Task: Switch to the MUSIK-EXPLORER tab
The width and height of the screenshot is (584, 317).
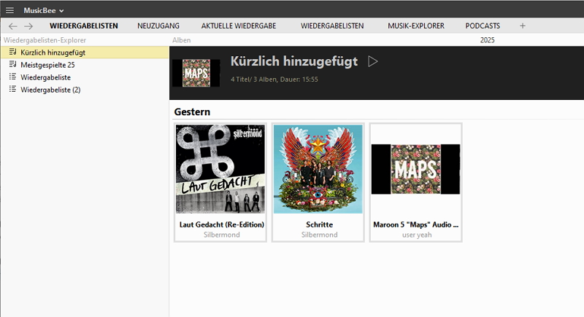Action: [x=416, y=26]
